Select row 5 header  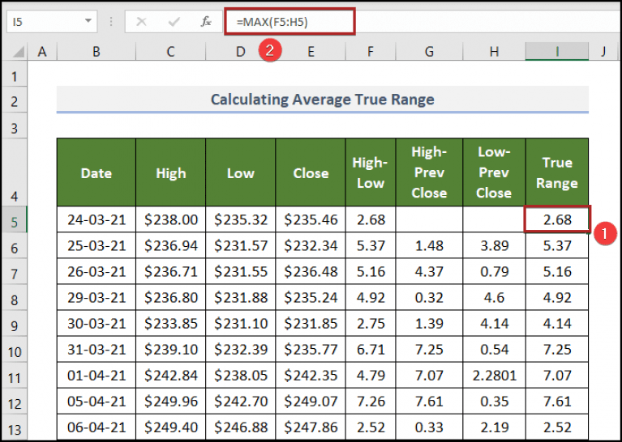[x=15, y=219]
